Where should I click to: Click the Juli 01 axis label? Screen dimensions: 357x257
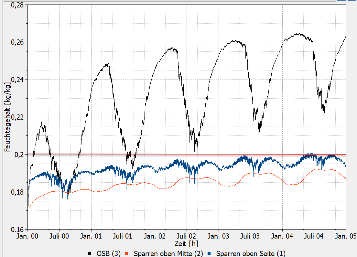pos(123,236)
